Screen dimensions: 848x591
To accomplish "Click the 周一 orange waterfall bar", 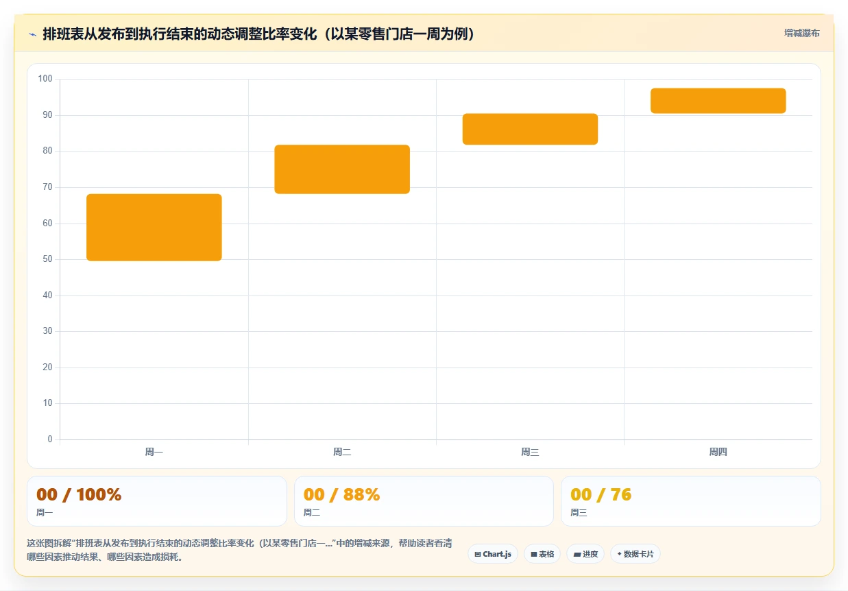I will click(x=154, y=228).
